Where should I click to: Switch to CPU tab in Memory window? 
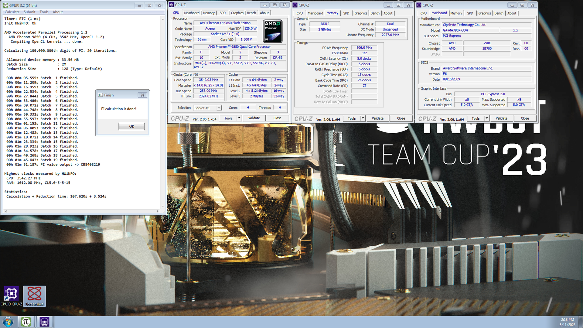pyautogui.click(x=300, y=13)
